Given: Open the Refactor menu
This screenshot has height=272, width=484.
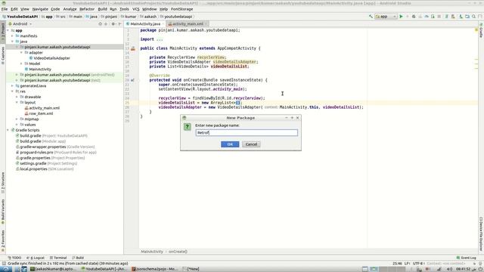Looking at the screenshot, I should 87,9.
